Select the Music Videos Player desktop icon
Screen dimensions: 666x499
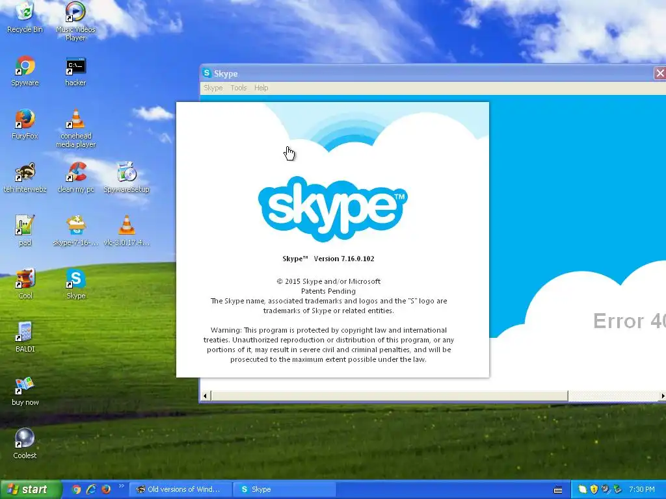[75, 20]
